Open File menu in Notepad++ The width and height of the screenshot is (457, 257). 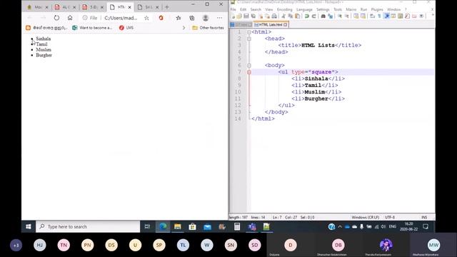[x=233, y=9]
